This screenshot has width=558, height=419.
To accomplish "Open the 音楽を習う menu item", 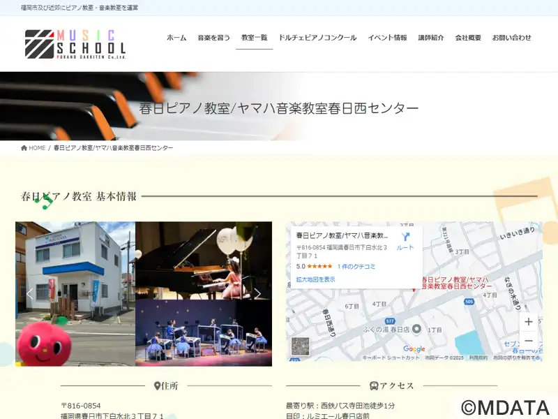I will pos(214,38).
